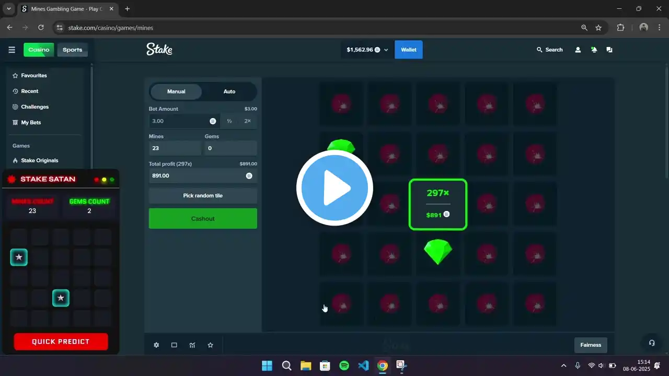Click the red dot in Stake Satan header
Viewport: 669px width, 376px height.
pyautogui.click(x=96, y=180)
